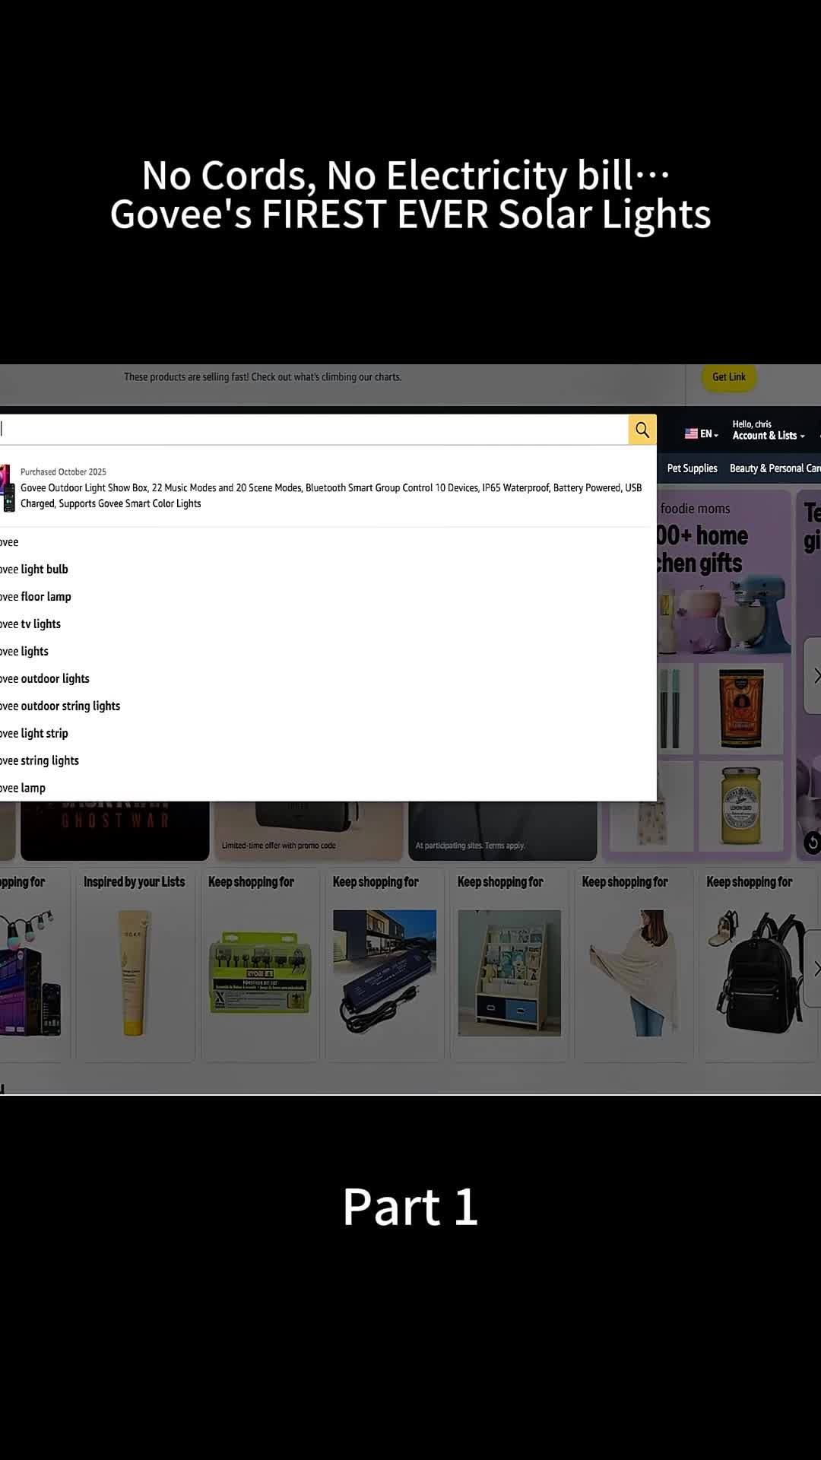Click the 'Inspired by your Lists' heading

(135, 882)
